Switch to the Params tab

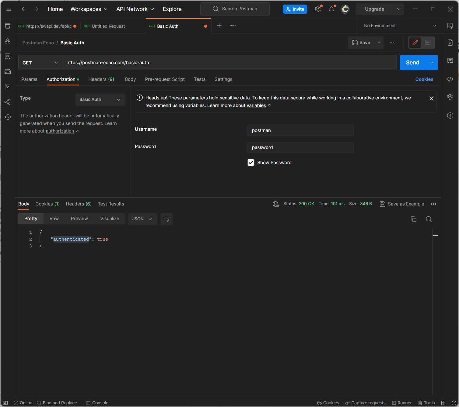[x=29, y=79]
